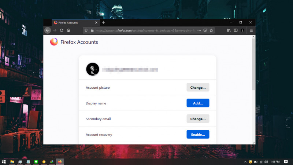Image resolution: width=293 pixels, height=165 pixels.
Task: Click the forward navigation arrow
Action: 55,30
